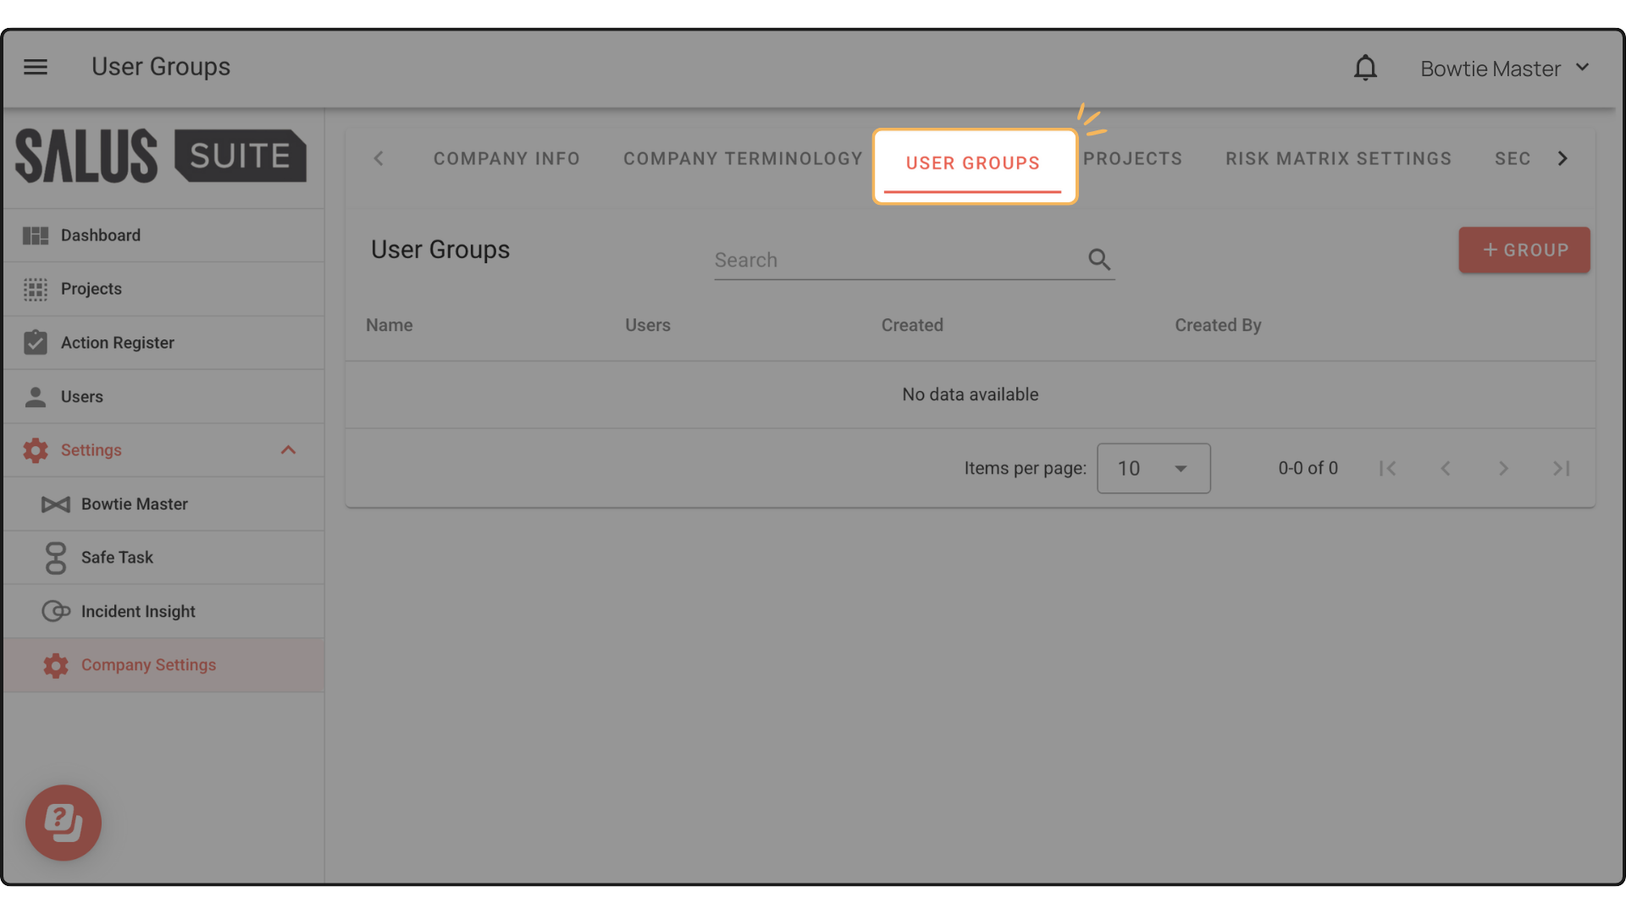Open the help chat bubble

click(x=64, y=822)
